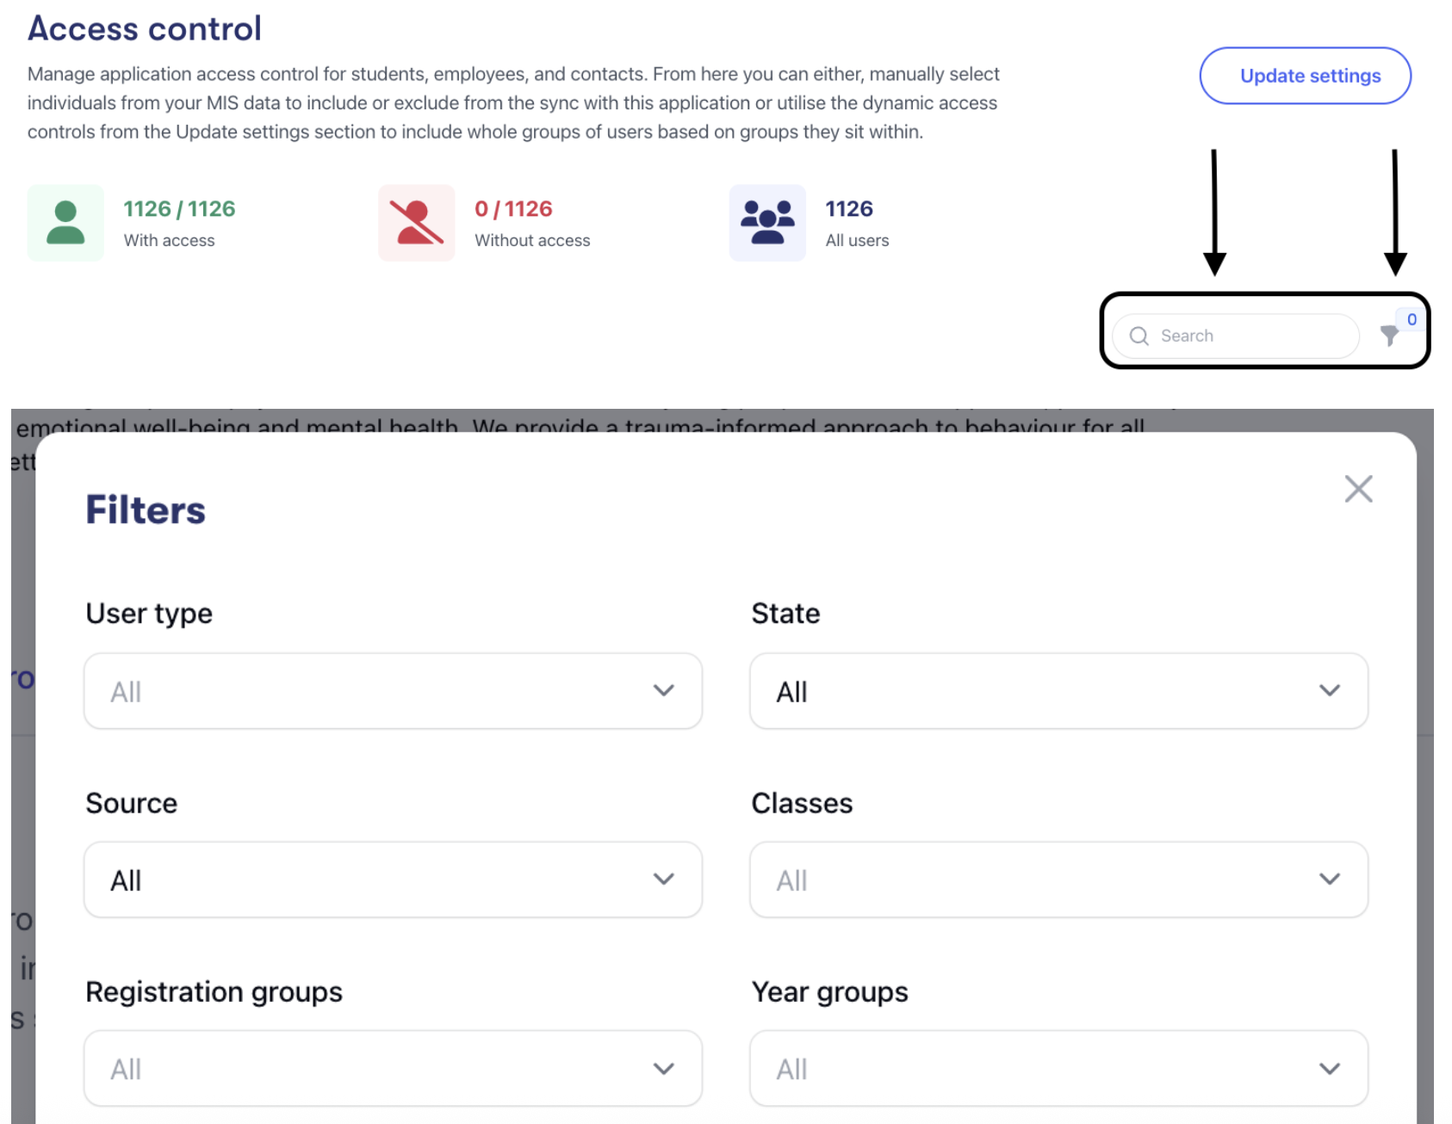This screenshot has width=1452, height=1124.
Task: Click the red Without access icon
Action: (x=416, y=223)
